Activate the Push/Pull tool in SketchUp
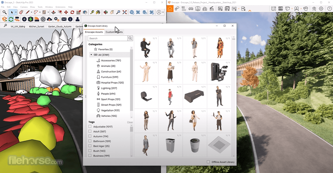The width and height of the screenshot is (333, 173). [54, 12]
